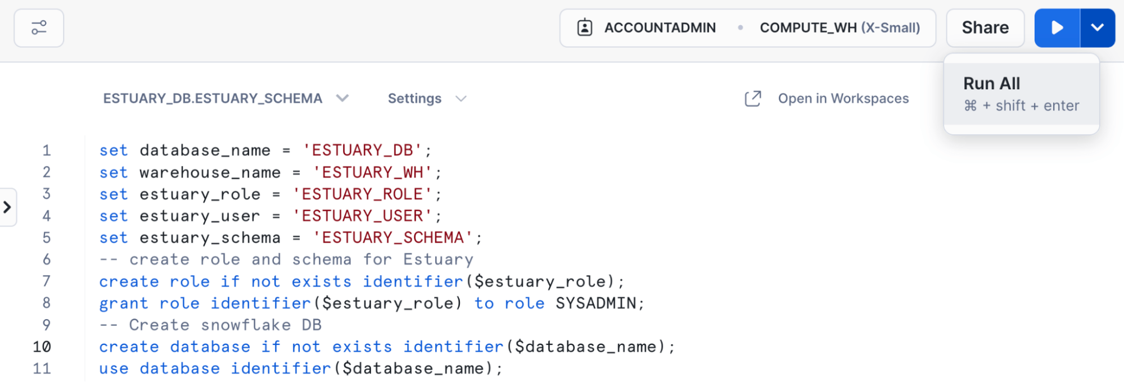Click the 'ESTUARY_WH' string on line 2
Image resolution: width=1124 pixels, height=382 pixels.
[373, 172]
